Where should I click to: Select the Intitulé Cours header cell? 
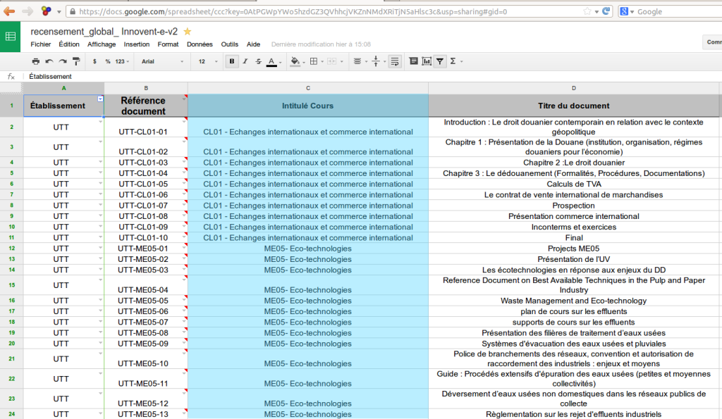point(307,106)
